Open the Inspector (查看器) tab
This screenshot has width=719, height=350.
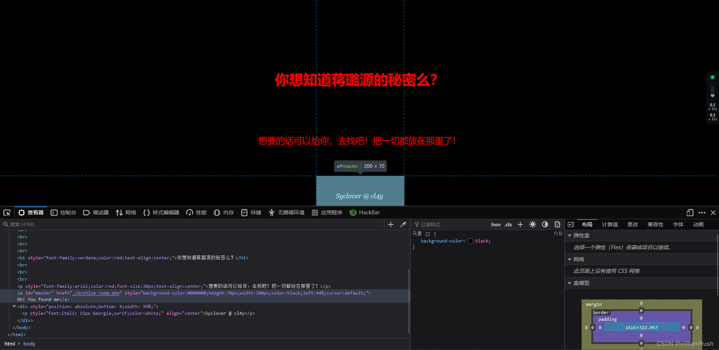point(31,213)
